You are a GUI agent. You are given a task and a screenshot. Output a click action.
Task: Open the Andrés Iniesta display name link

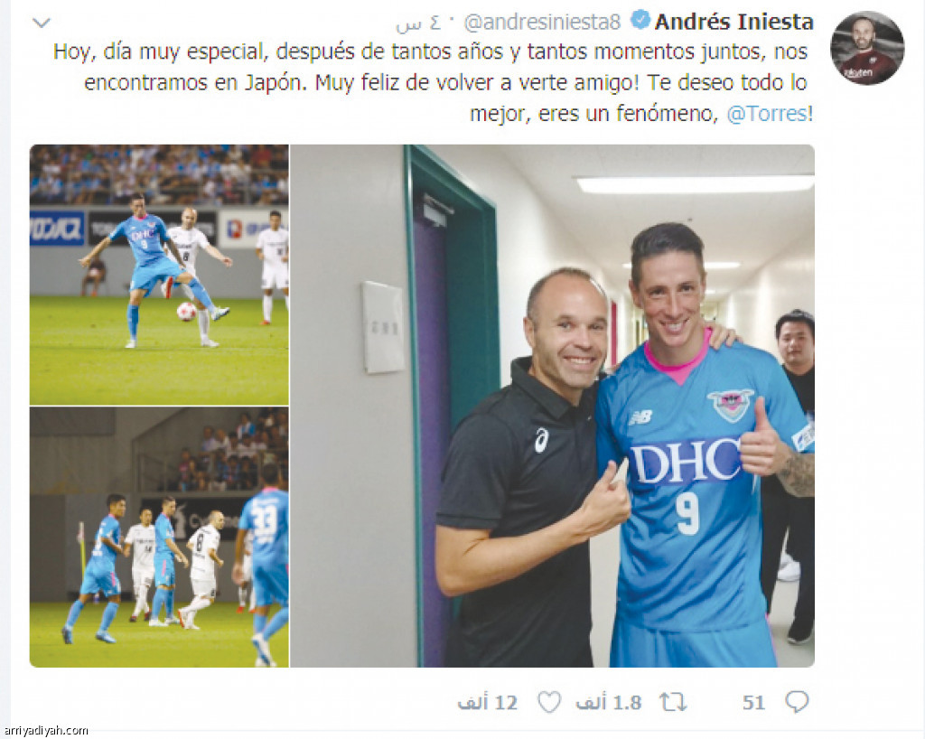[x=733, y=22]
